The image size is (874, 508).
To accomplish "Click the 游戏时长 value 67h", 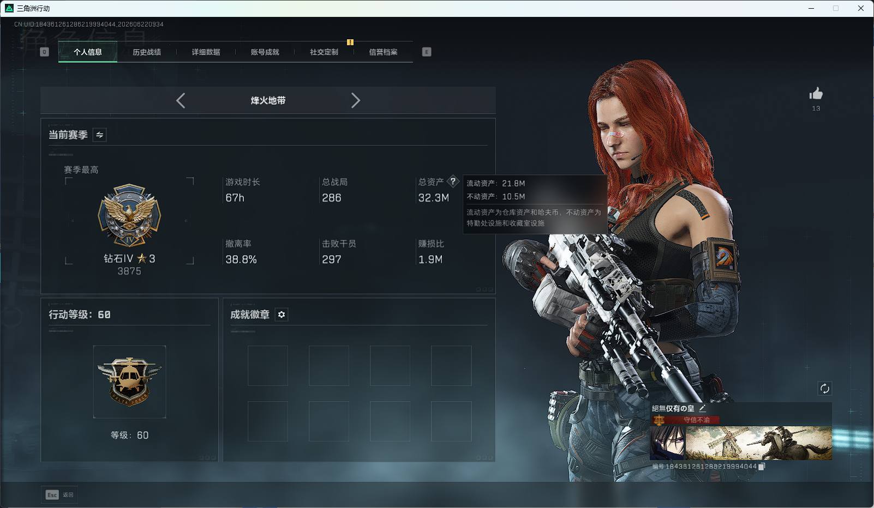I will (x=235, y=198).
